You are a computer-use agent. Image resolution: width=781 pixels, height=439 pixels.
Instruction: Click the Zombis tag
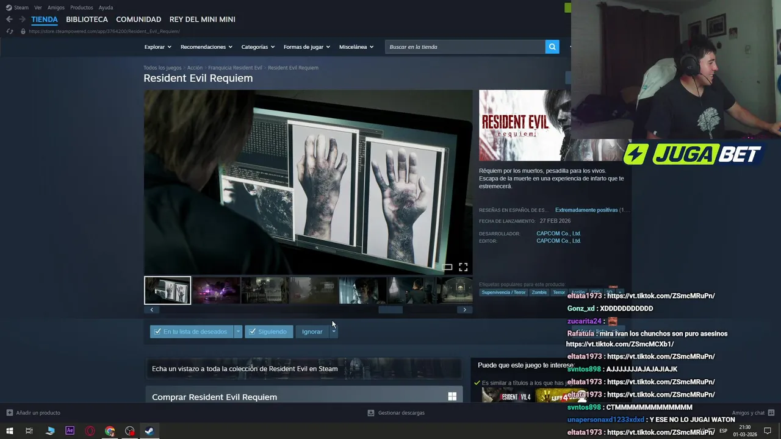[539, 293]
